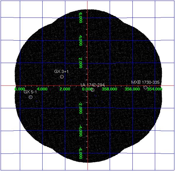Click the vertical-axis 6.000 latitude label

point(81,18)
